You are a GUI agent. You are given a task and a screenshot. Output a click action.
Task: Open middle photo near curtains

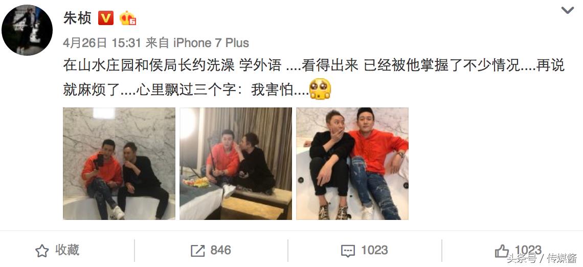coord(236,164)
